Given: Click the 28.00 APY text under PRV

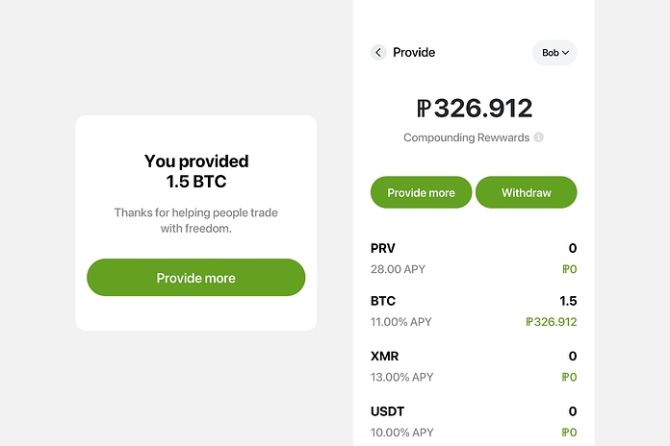Looking at the screenshot, I should pos(398,269).
